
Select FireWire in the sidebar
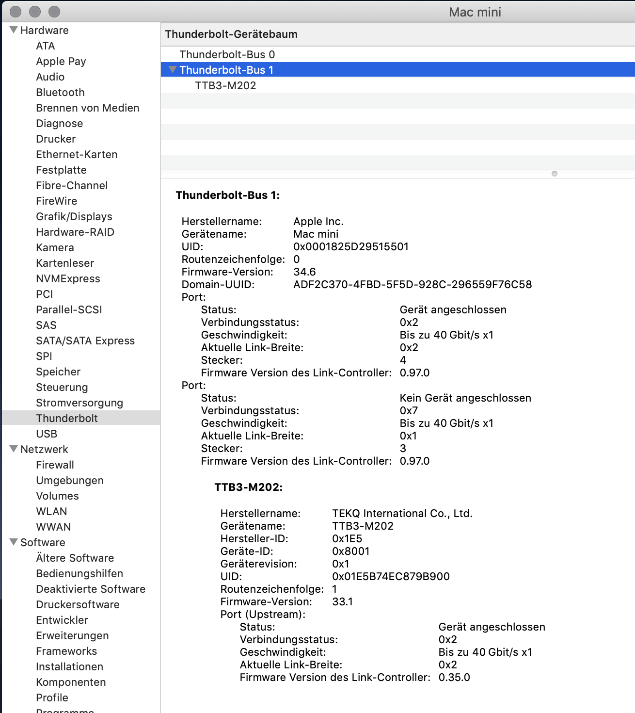(57, 201)
